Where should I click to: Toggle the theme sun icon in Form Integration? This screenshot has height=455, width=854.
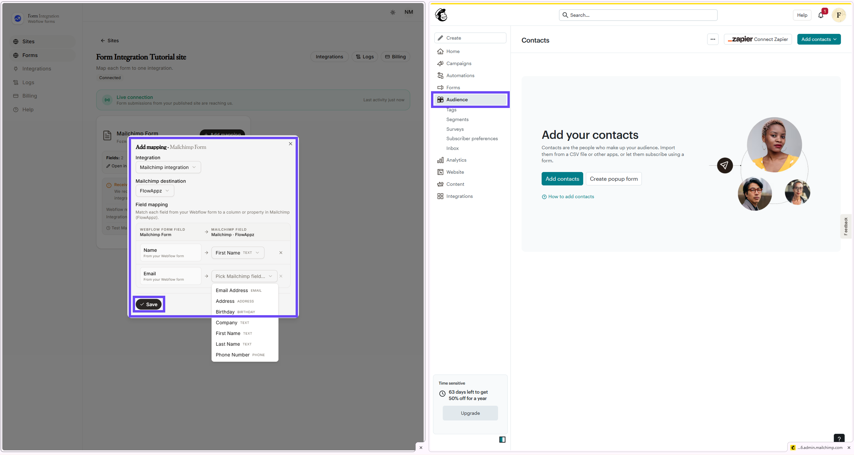[393, 12]
